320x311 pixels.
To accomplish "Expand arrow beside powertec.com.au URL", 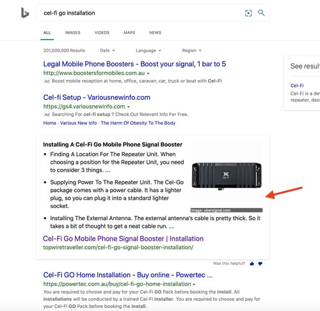I will [194, 284].
